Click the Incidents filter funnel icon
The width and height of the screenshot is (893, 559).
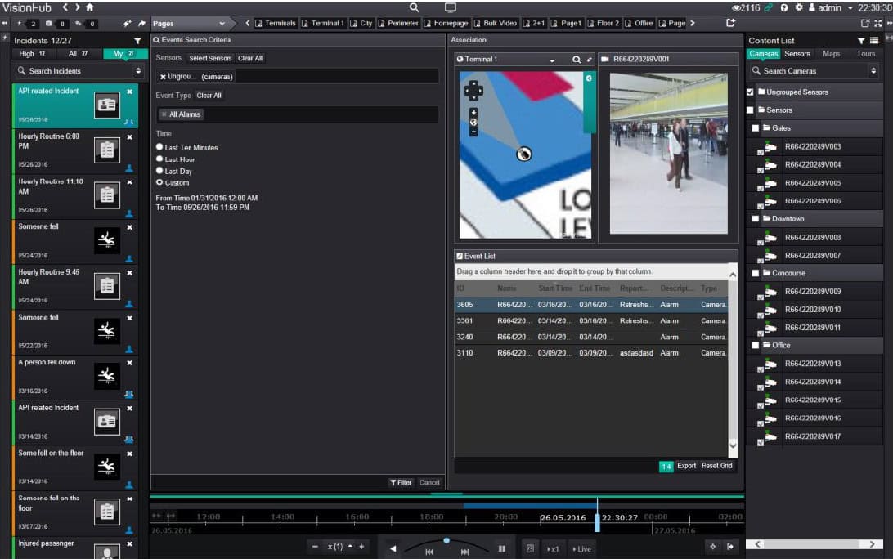coord(137,40)
